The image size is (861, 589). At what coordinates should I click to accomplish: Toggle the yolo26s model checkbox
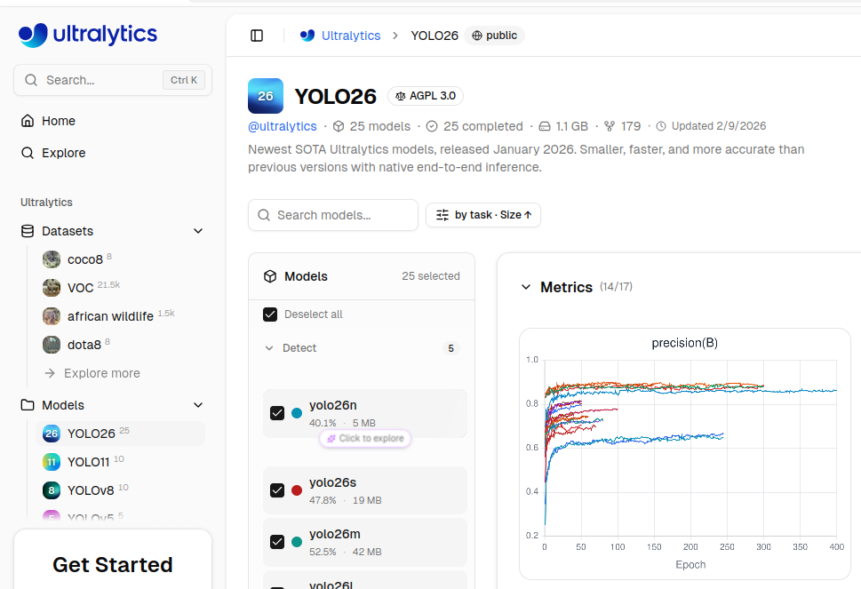277,490
